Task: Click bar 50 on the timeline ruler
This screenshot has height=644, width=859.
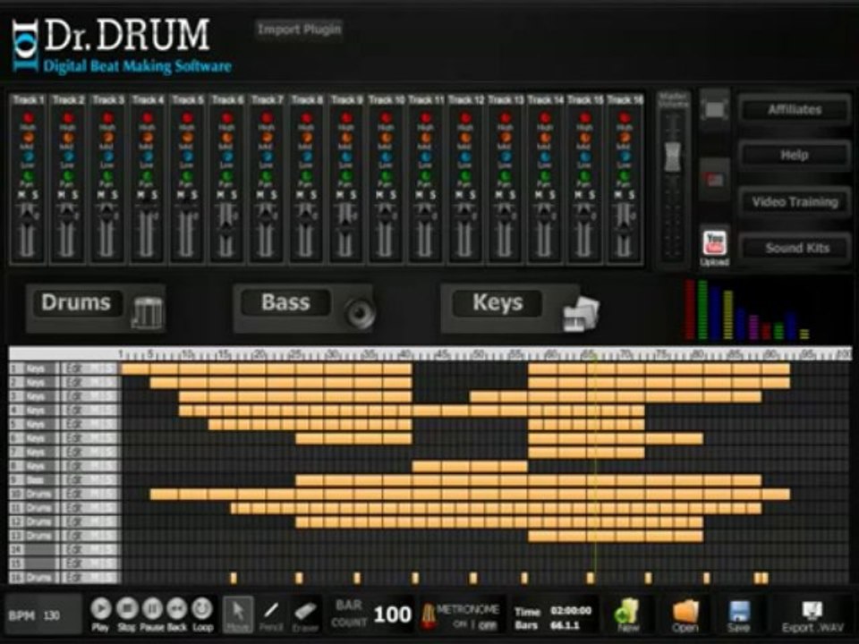Action: pyautogui.click(x=478, y=354)
